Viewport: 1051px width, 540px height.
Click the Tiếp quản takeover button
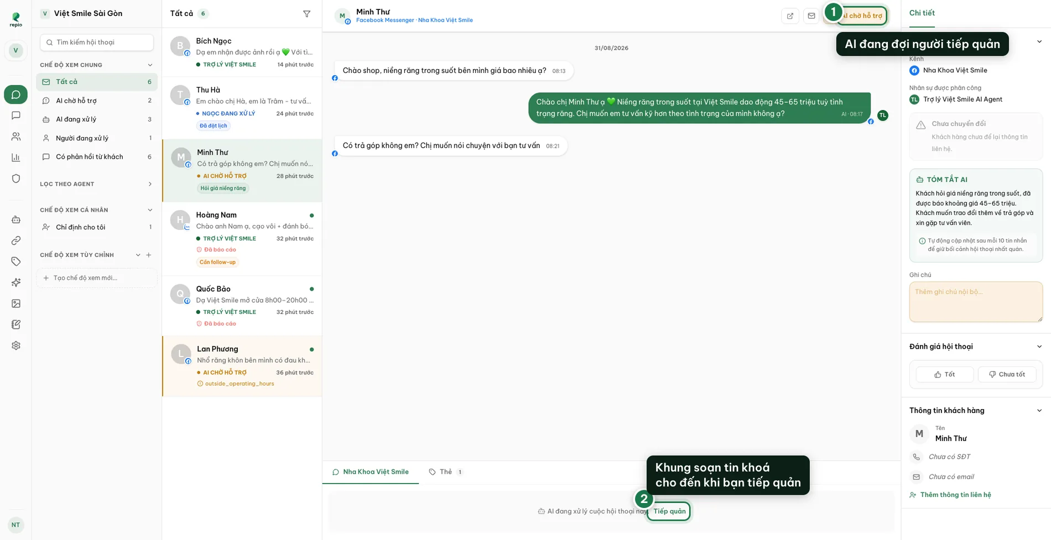669,511
